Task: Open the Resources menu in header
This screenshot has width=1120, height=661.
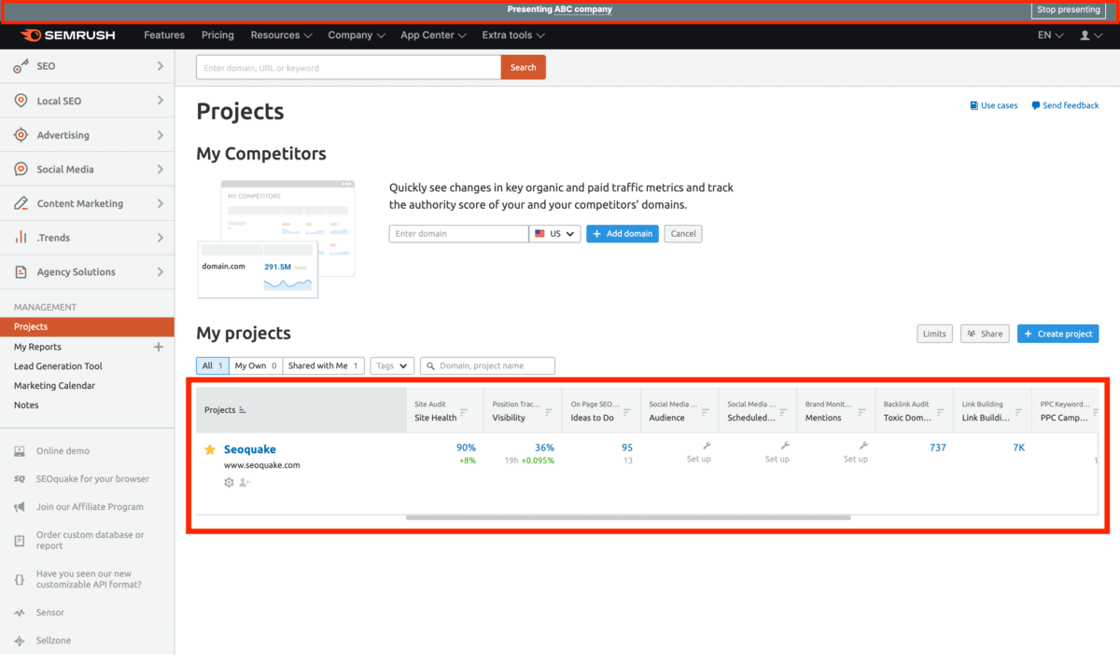Action: click(x=281, y=35)
